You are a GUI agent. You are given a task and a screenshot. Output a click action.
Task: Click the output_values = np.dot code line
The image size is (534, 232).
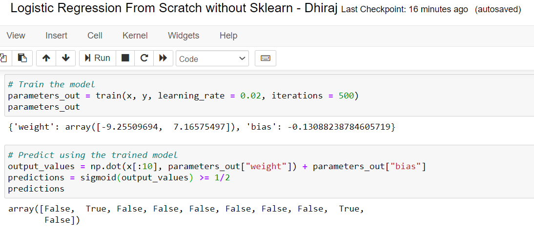(217, 167)
